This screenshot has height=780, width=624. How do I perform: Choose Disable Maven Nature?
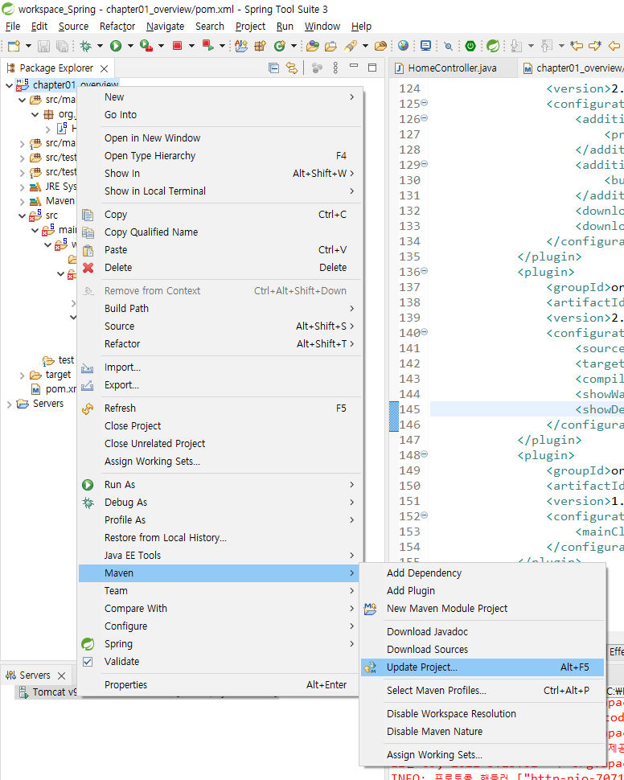(482, 731)
